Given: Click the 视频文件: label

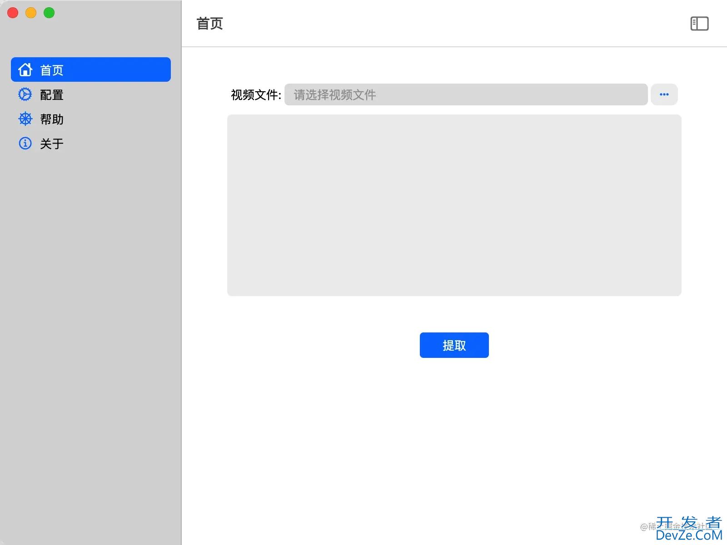Looking at the screenshot, I should (x=256, y=95).
